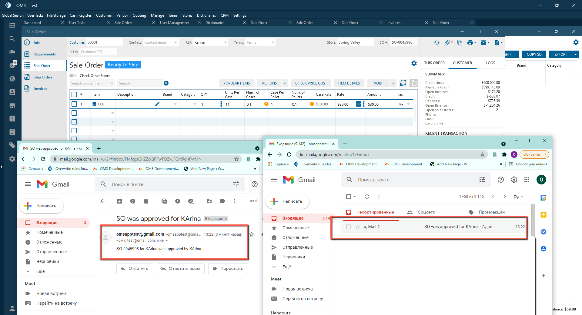Open the Terms dropdown

(273, 43)
